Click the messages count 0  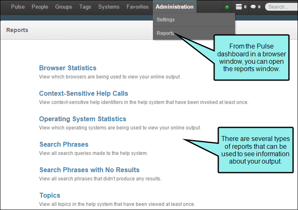[259, 7]
